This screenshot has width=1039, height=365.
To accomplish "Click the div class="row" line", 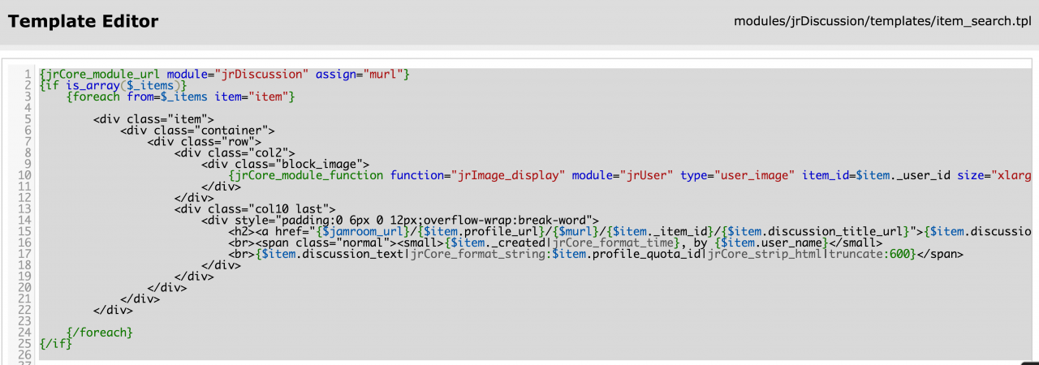I will click(x=203, y=141).
